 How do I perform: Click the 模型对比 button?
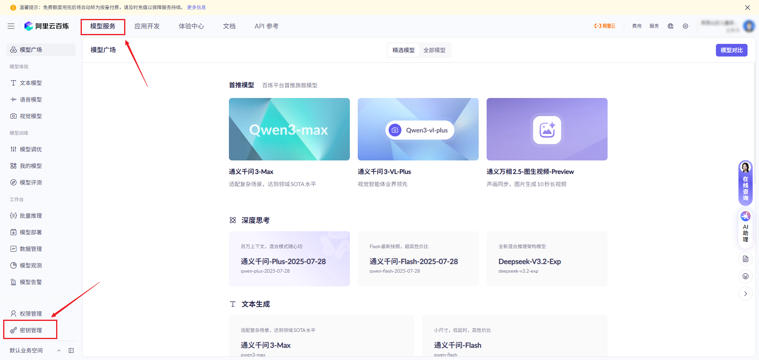tap(731, 50)
